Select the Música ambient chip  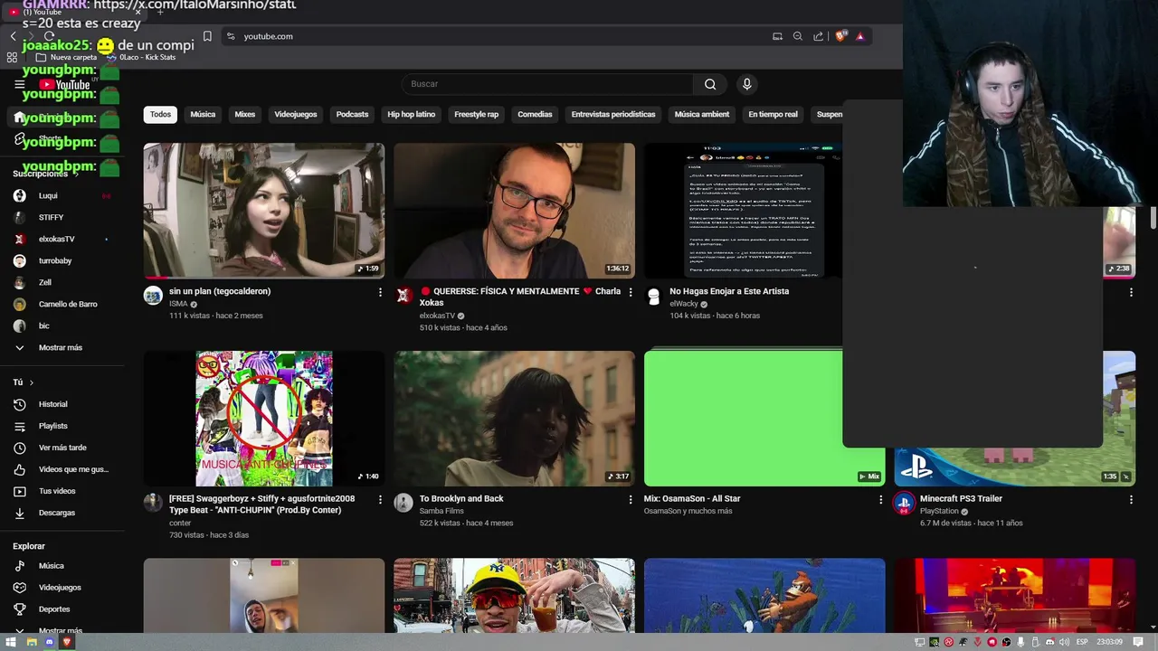(x=702, y=115)
